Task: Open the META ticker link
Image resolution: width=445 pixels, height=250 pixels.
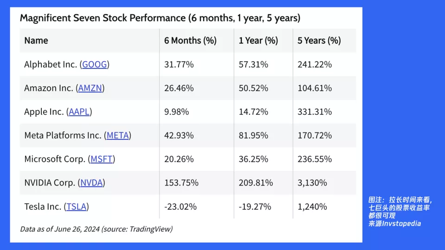Action: click(118, 136)
